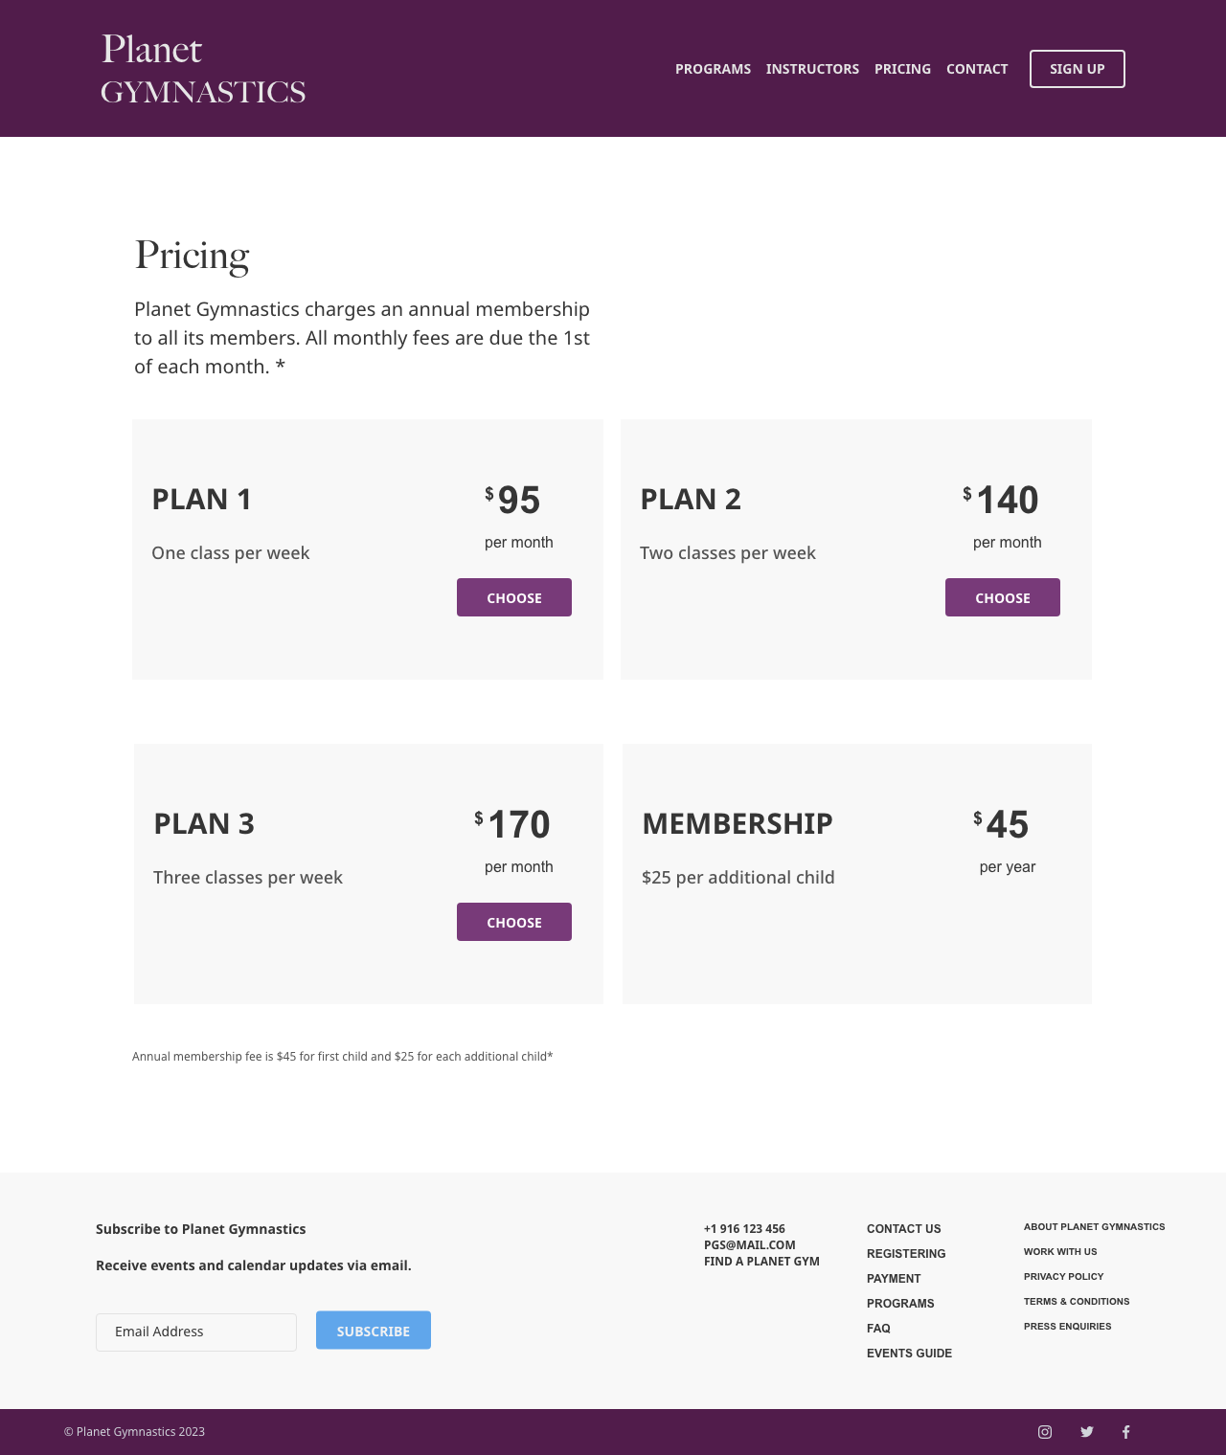Click the blue Subscribe button

click(374, 1331)
